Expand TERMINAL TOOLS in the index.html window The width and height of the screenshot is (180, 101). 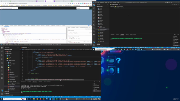pyautogui.click(x=9, y=95)
